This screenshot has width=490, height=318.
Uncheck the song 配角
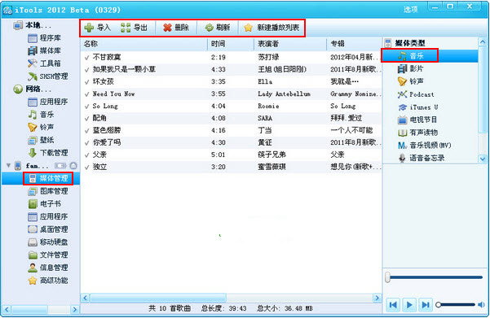pos(87,119)
